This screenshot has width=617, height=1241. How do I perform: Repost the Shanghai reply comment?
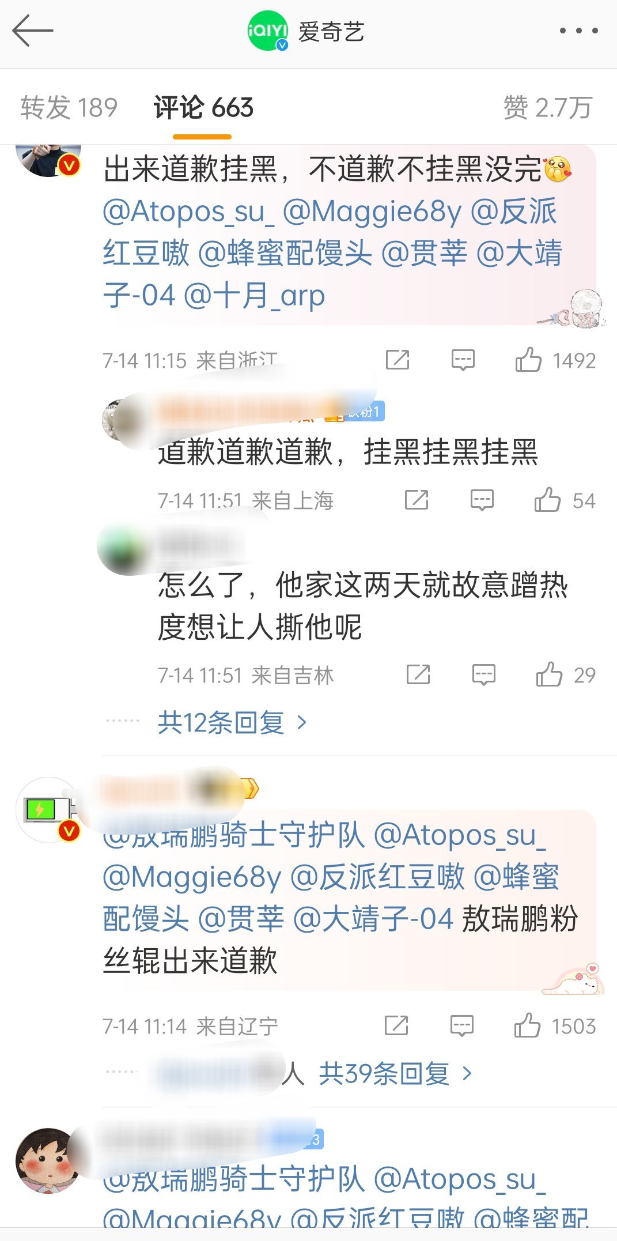[x=417, y=500]
